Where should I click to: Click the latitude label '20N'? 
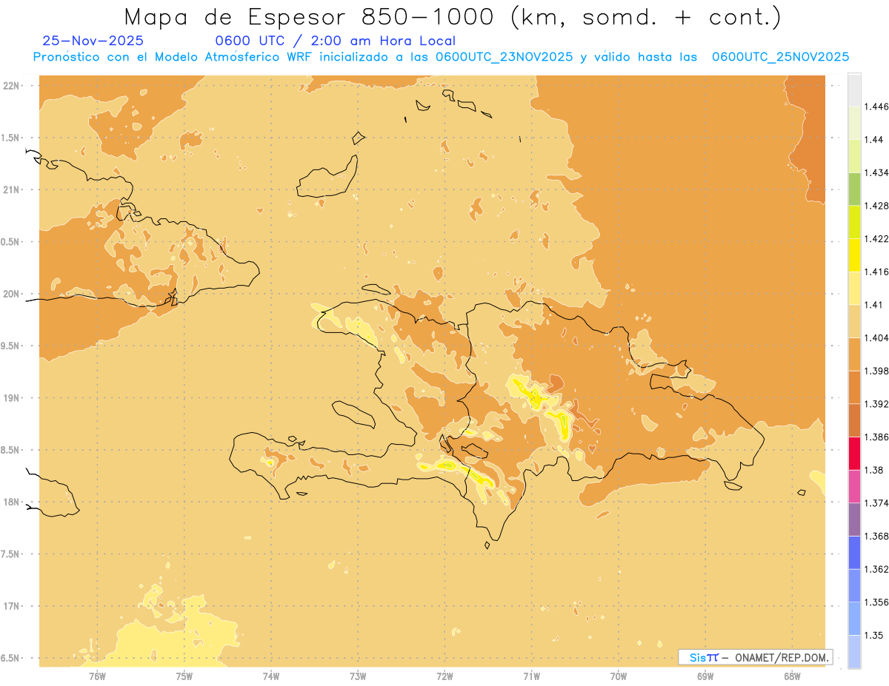pos(11,294)
